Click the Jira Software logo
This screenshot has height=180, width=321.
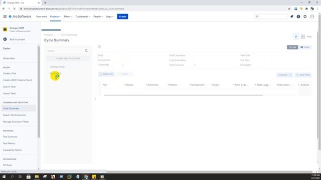(x=20, y=16)
